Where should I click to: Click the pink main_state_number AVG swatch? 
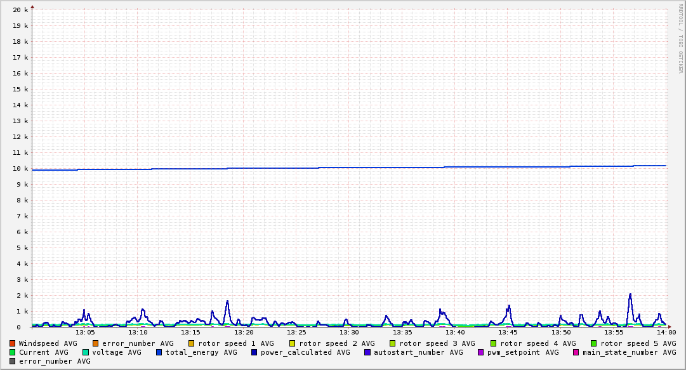(x=576, y=352)
